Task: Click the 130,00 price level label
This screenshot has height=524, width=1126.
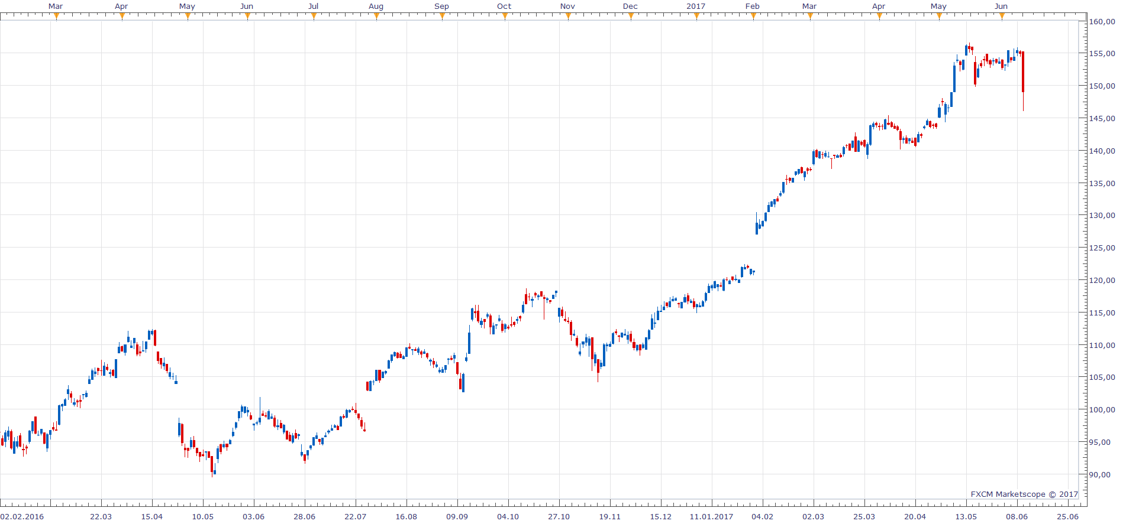Action: point(1102,216)
